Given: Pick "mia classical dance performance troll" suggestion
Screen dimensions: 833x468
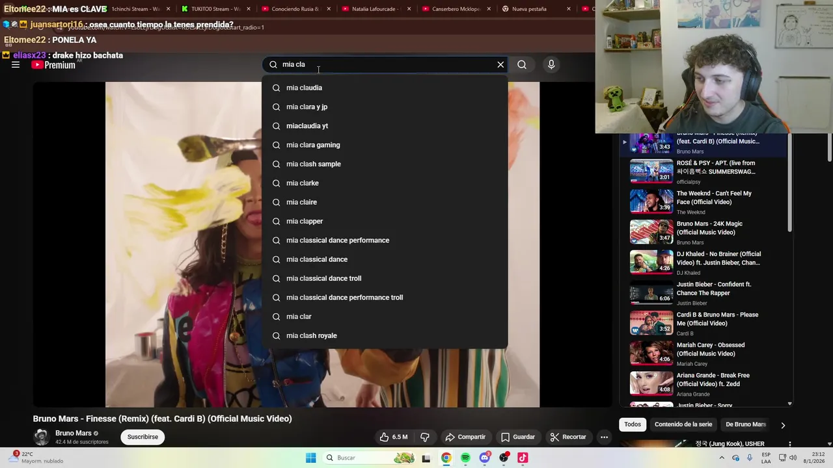Looking at the screenshot, I should coord(385,297).
